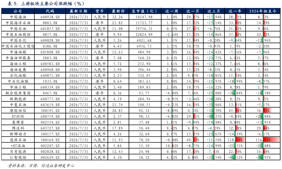Click the 近一月 column header
Viewport: 282px width, 169px height.
tap(193, 11)
